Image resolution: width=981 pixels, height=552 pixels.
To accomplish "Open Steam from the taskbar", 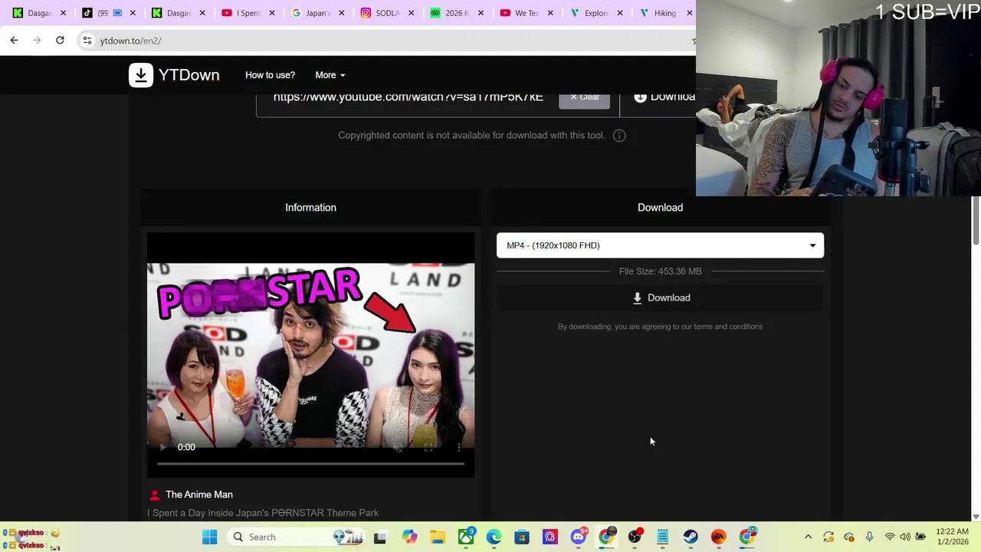I will pyautogui.click(x=691, y=537).
